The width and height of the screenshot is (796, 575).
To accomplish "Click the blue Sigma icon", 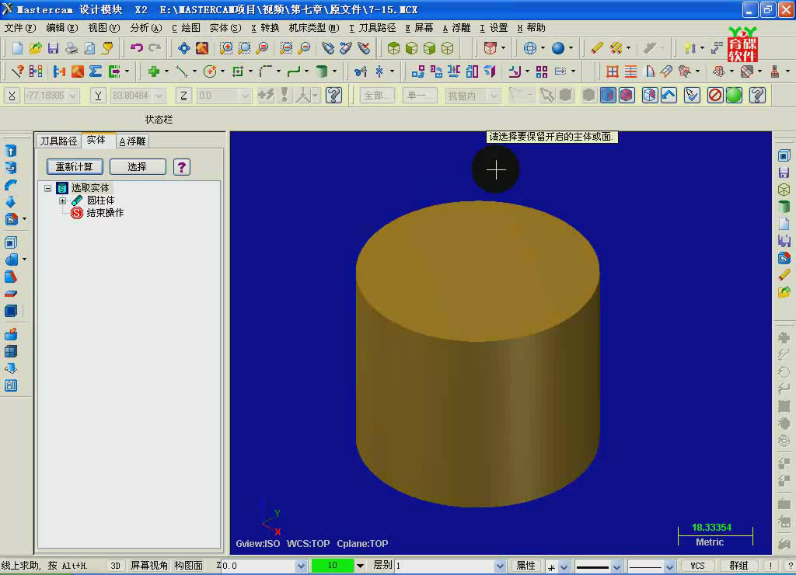I will coord(96,71).
